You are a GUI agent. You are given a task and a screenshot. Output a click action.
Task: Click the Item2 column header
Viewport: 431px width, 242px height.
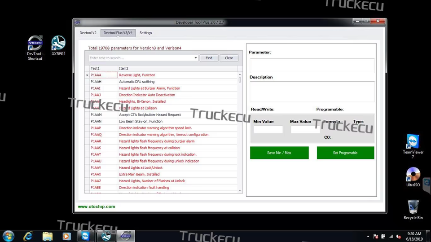coord(177,69)
